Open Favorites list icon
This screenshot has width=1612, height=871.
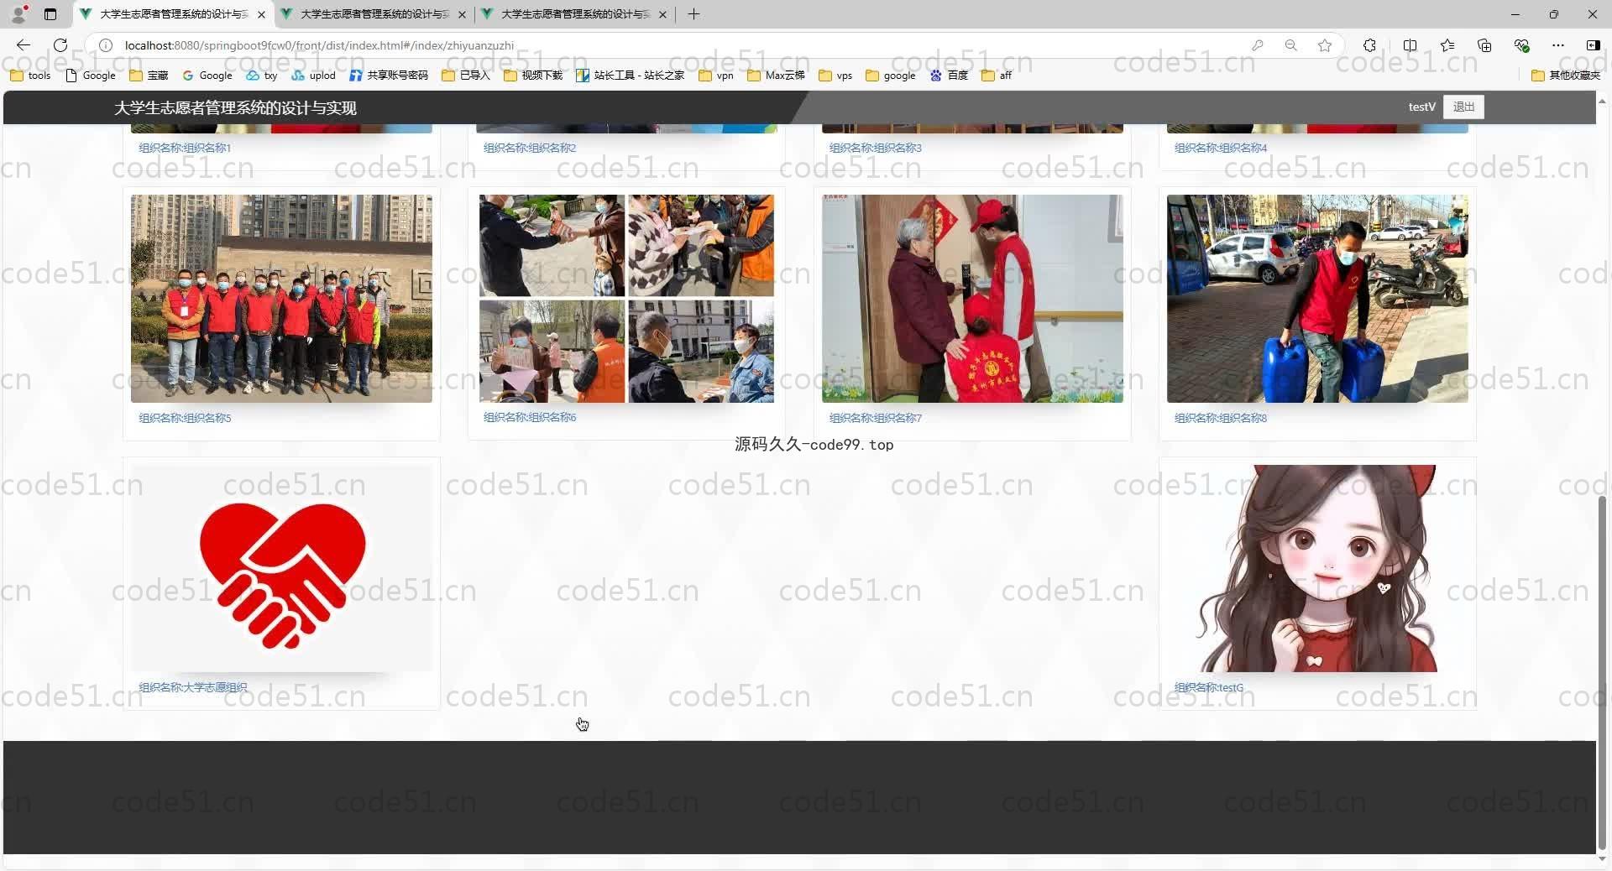click(x=1447, y=45)
